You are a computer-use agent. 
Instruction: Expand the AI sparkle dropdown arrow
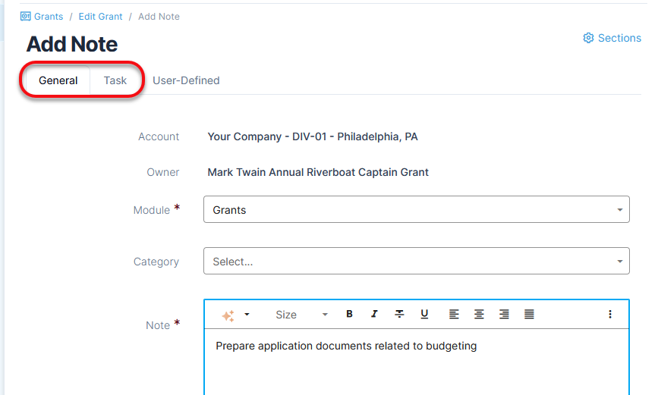(247, 315)
